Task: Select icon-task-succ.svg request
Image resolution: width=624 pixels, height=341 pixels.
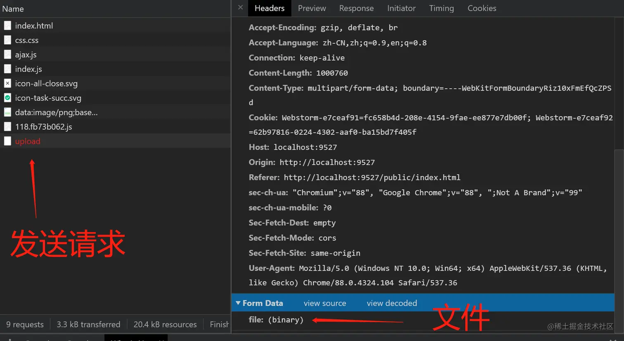Action: 115,98
